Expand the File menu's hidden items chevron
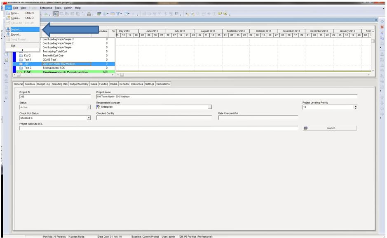 point(22,50)
